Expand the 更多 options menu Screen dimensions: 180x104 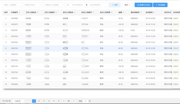pos(127,5)
